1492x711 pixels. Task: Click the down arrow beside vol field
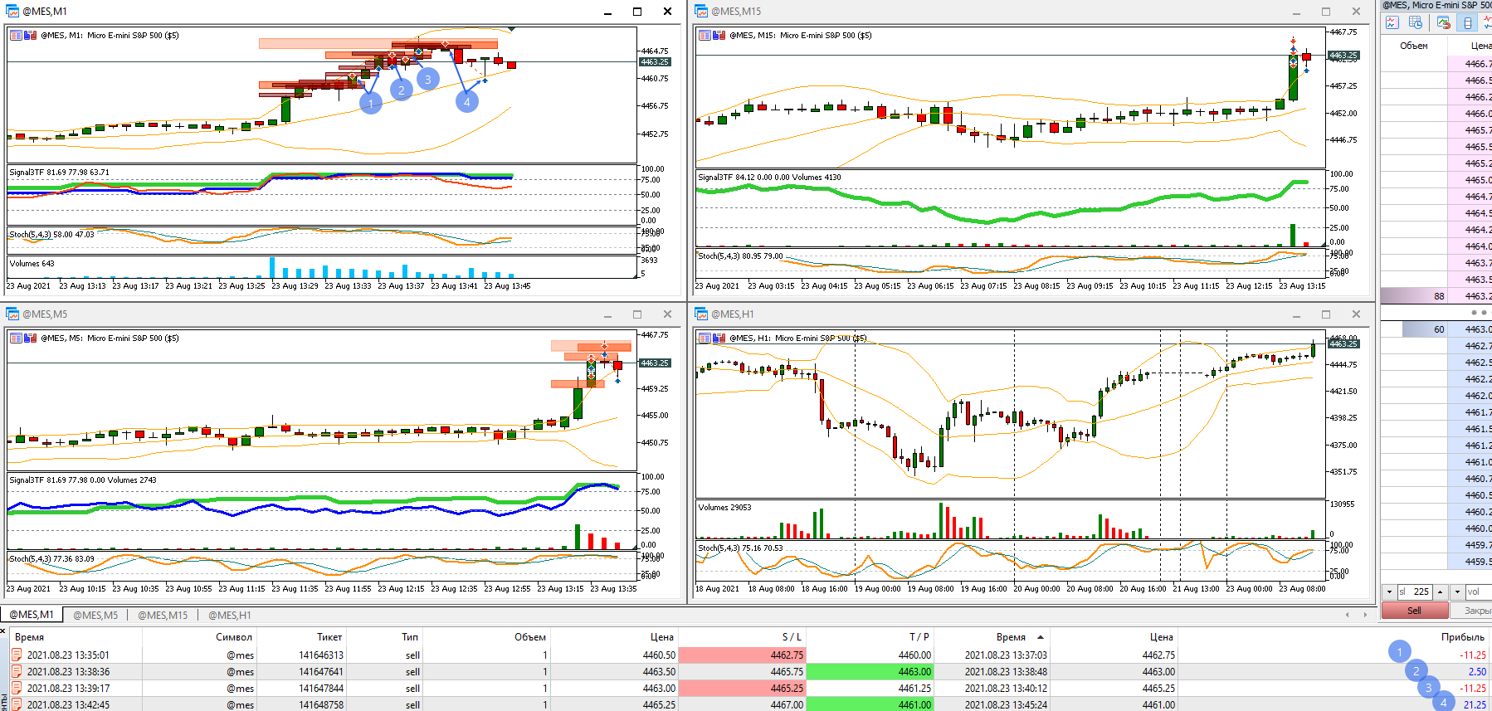[x=1457, y=592]
